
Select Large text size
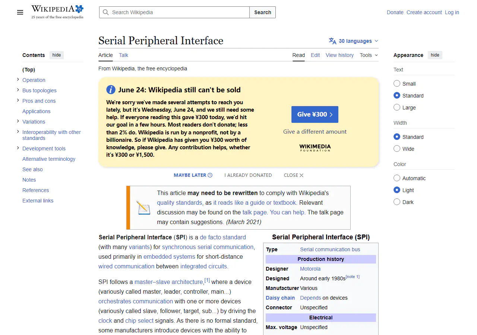point(397,108)
